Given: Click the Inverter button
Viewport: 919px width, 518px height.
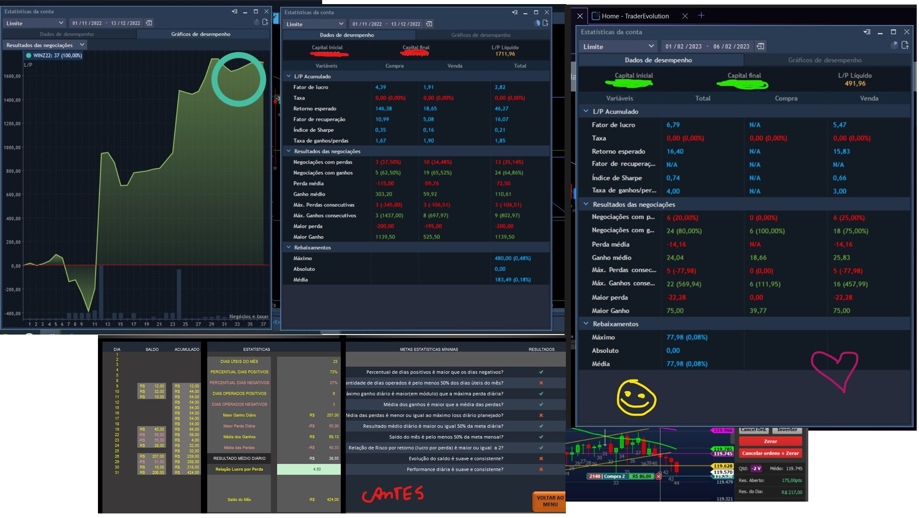Looking at the screenshot, I should pos(787,430).
